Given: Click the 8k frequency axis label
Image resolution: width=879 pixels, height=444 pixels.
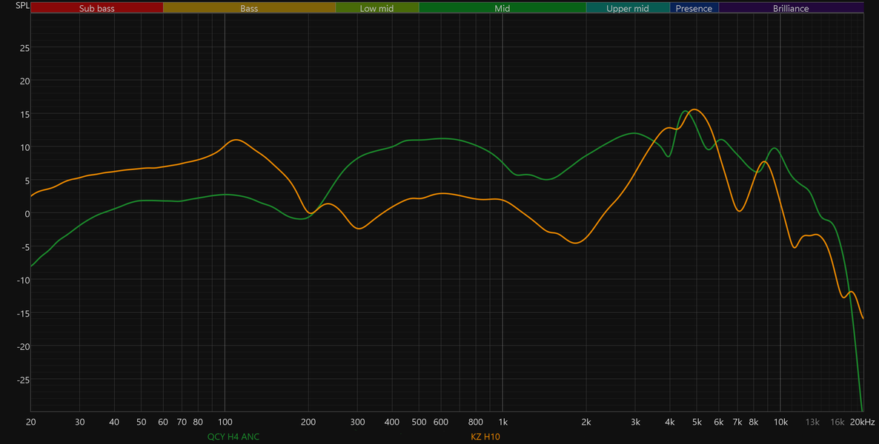Looking at the screenshot, I should [754, 422].
